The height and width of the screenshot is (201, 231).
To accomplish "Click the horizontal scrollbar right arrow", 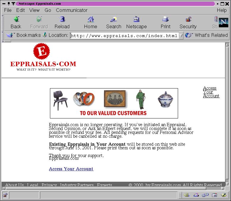I will click(223, 189).
